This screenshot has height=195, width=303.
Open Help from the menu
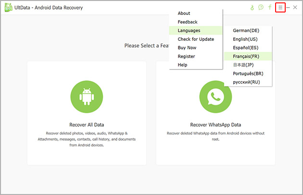point(196,65)
